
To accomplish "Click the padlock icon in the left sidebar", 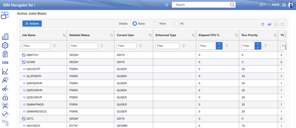I will coord(5,97).
